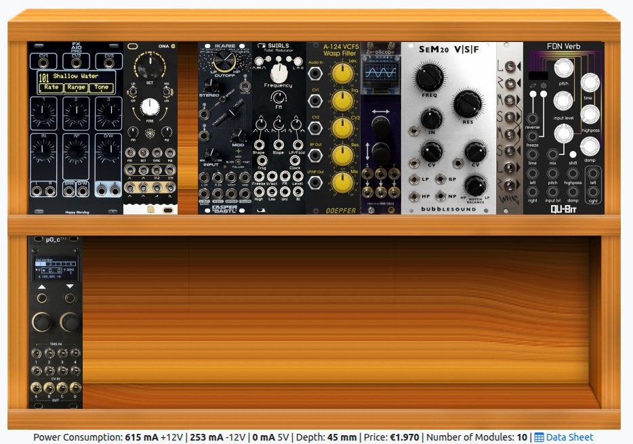Viewport: 633px width, 444px height.
Task: Click the Wasp Filter Frq. knob
Action: (x=342, y=101)
